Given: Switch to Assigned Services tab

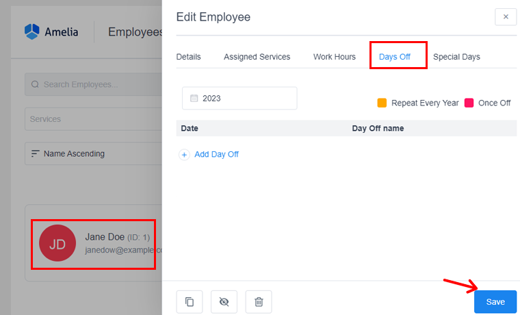Looking at the screenshot, I should pyautogui.click(x=257, y=57).
